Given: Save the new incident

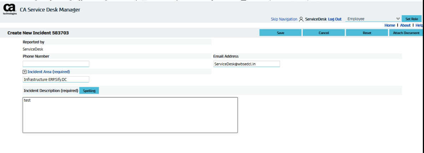Looking at the screenshot, I should tap(280, 33).
